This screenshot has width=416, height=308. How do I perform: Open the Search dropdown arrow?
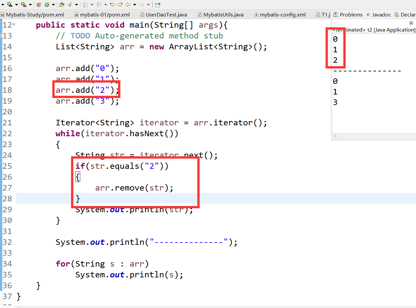pyautogui.click(x=76, y=5)
